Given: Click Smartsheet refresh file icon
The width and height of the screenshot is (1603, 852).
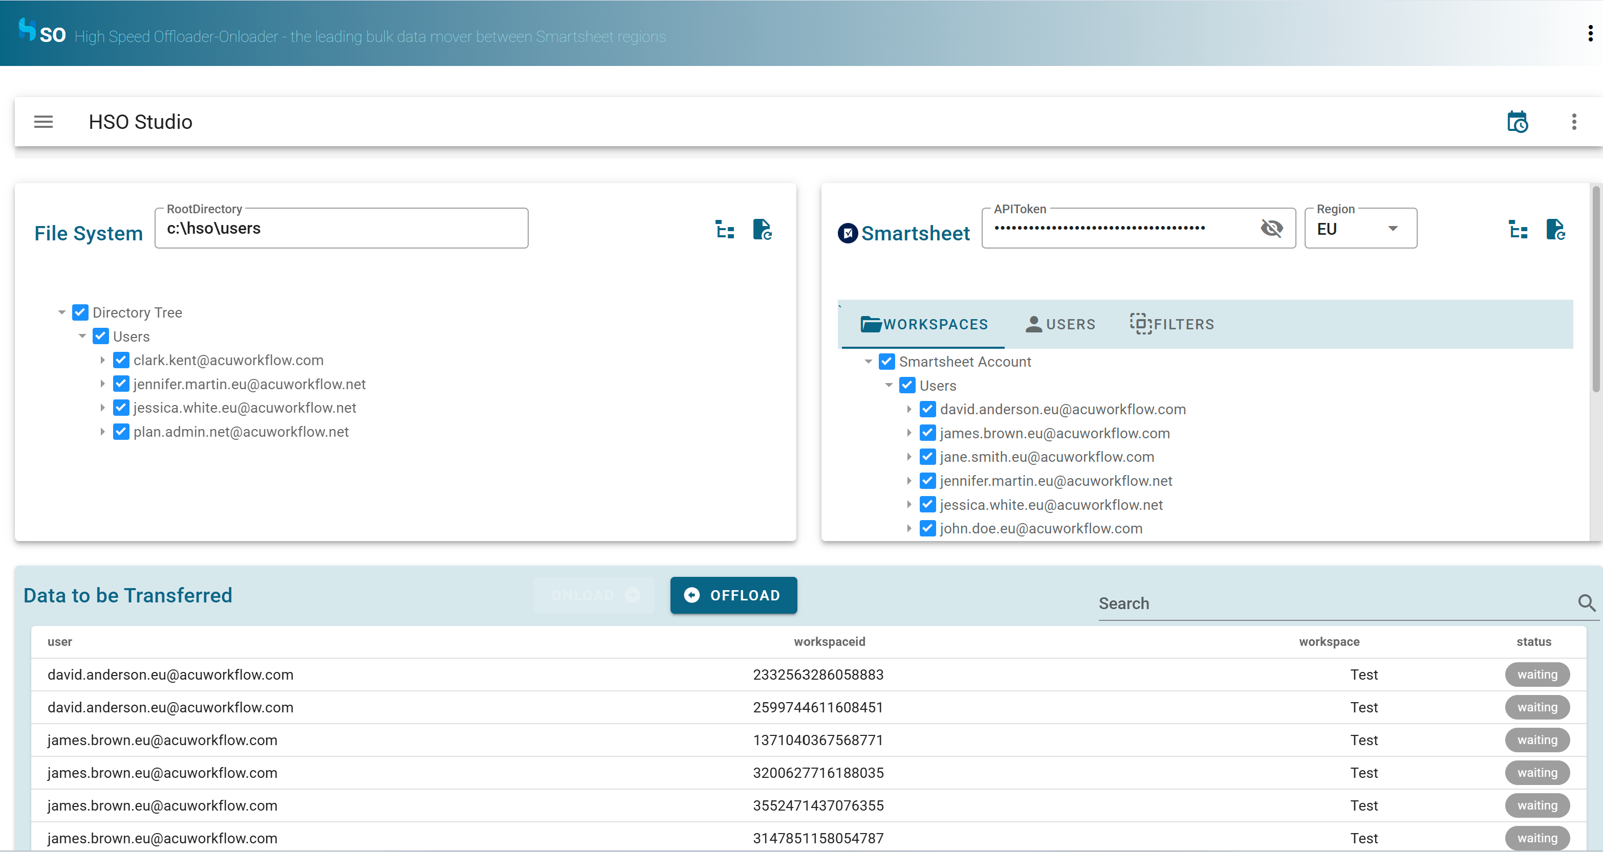Looking at the screenshot, I should click(1555, 230).
